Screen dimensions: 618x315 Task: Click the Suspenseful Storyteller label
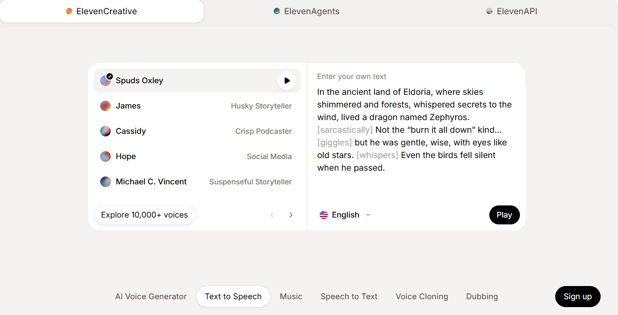tap(250, 182)
